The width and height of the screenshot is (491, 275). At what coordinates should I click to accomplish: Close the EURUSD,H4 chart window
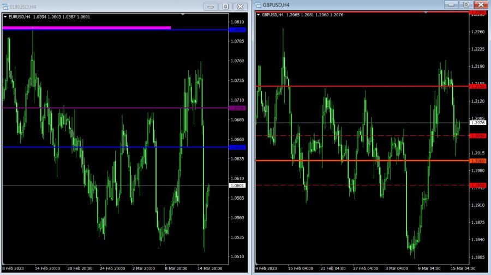[239, 7]
